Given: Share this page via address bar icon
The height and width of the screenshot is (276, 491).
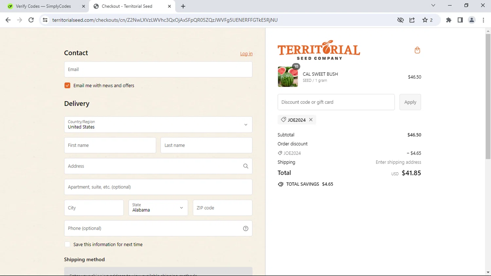Looking at the screenshot, I should tap(412, 20).
